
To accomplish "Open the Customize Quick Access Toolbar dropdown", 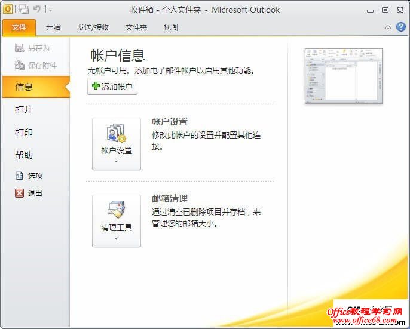I will point(50,10).
